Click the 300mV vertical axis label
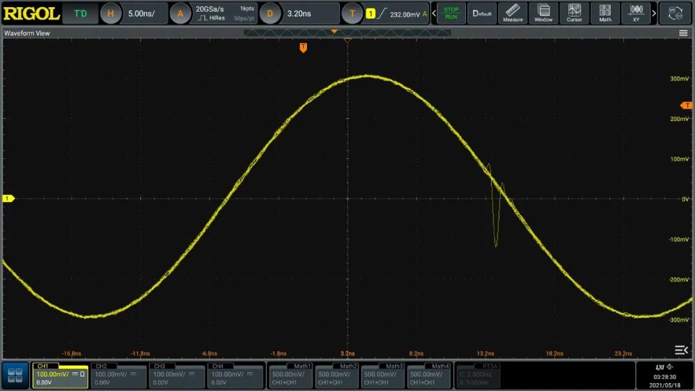Viewport: 695px width, 391px height. point(680,78)
